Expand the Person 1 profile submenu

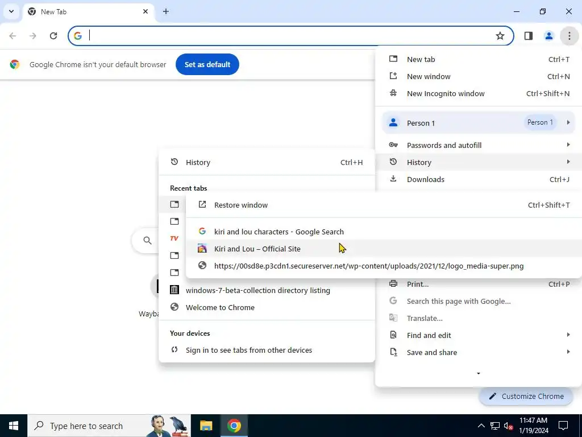(x=479, y=123)
